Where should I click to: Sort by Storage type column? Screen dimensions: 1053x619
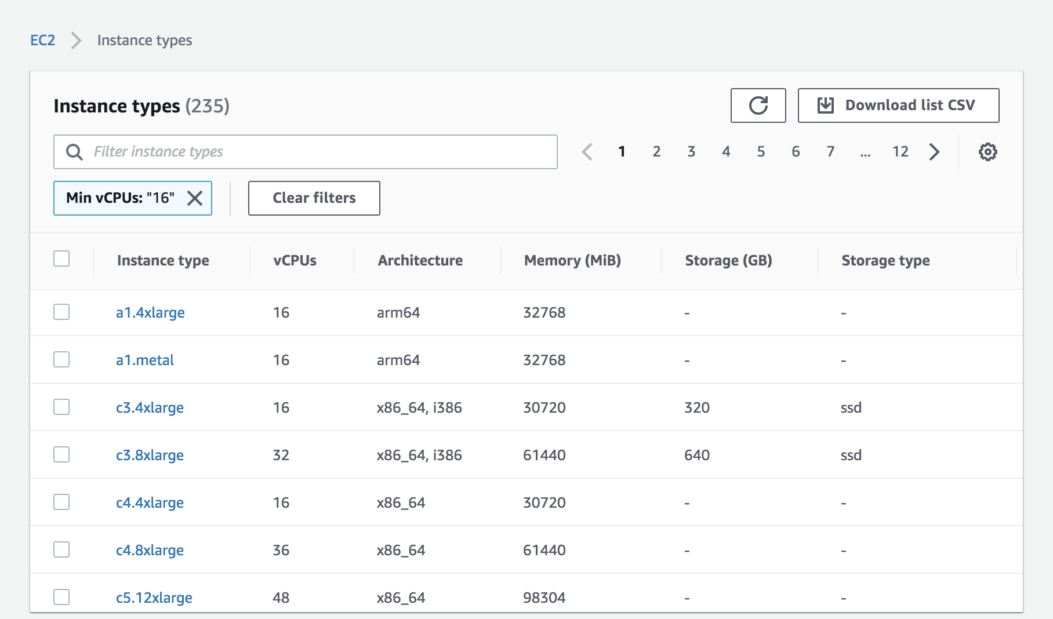coord(885,261)
